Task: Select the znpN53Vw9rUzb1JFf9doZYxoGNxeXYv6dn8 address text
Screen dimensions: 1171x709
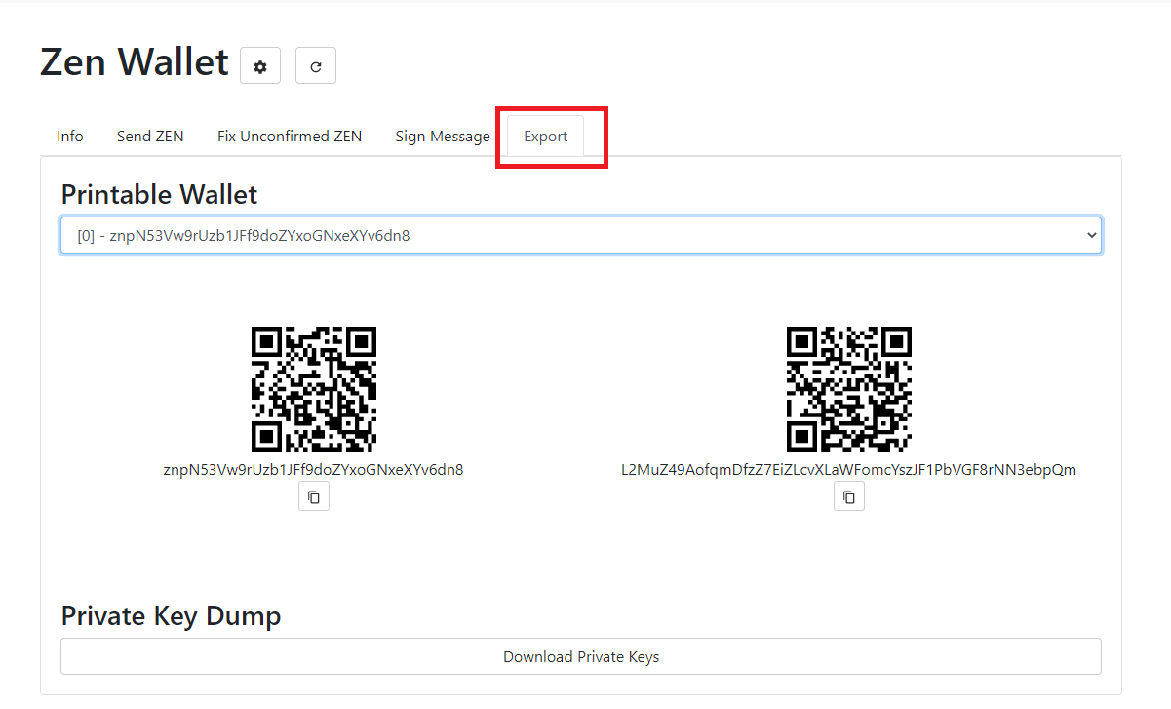Action: pyautogui.click(x=314, y=469)
